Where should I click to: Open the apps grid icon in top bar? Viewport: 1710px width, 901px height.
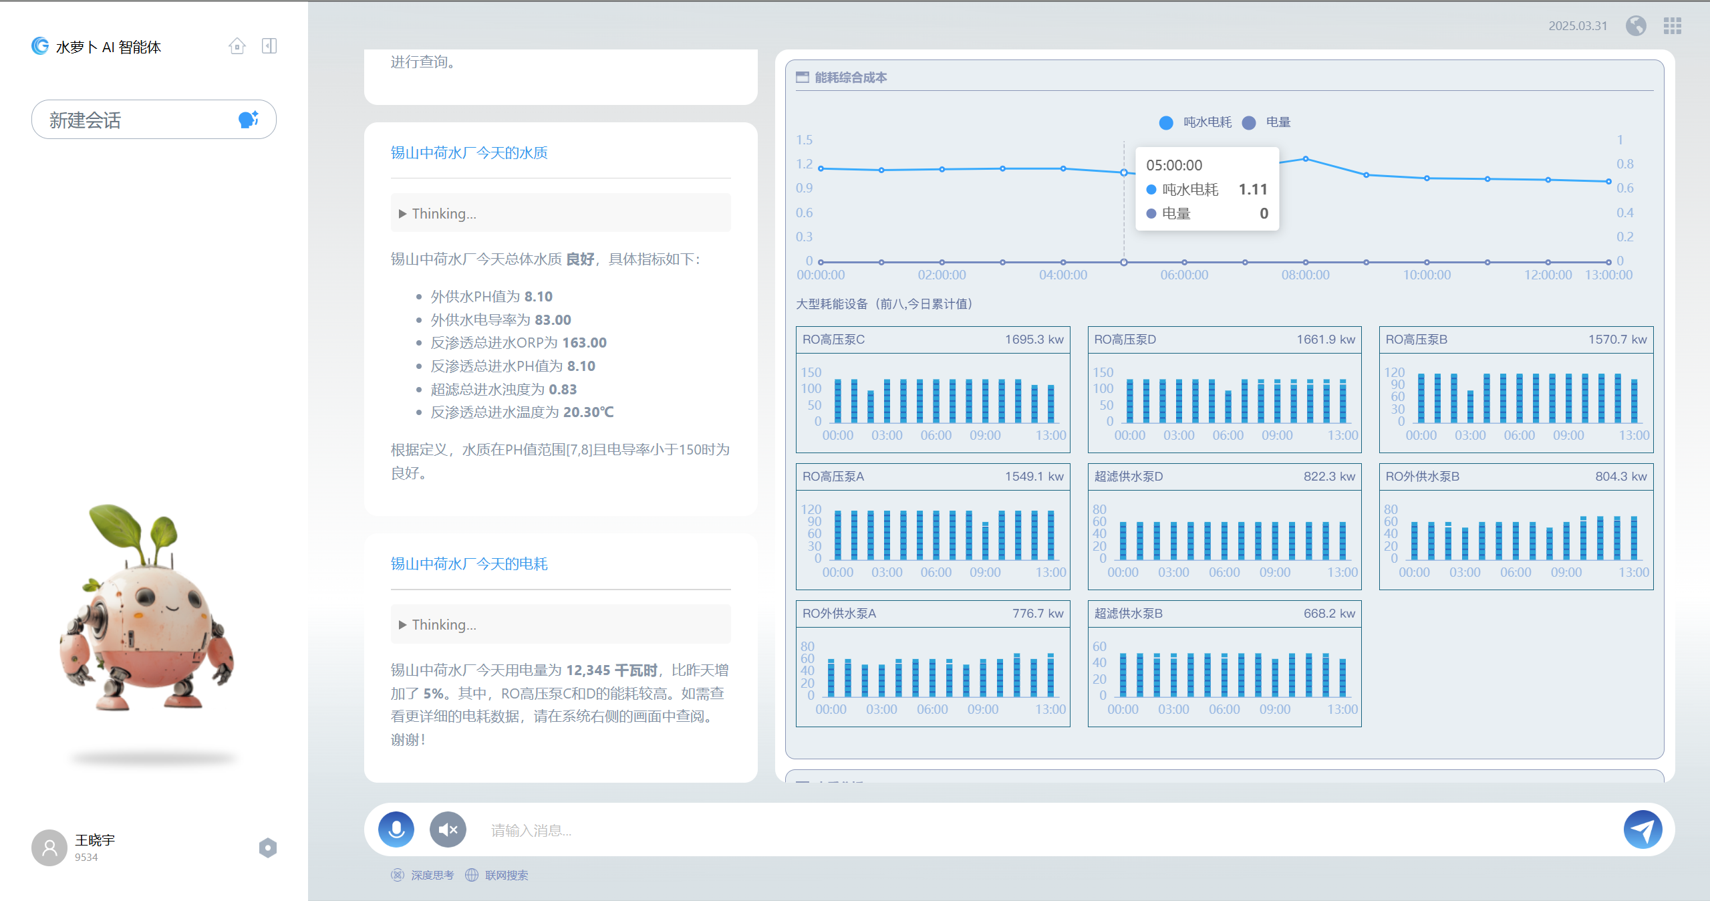(x=1672, y=26)
